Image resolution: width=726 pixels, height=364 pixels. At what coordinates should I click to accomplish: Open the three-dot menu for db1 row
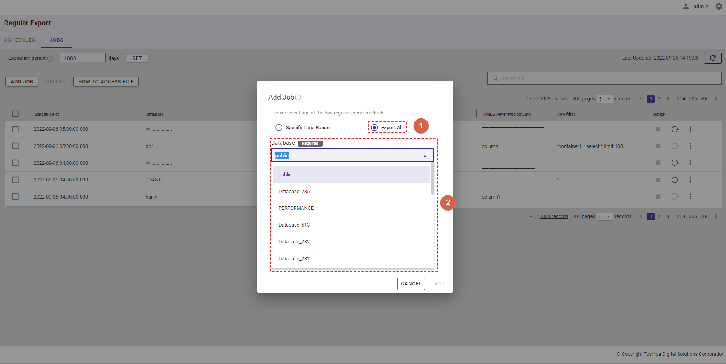click(x=690, y=146)
